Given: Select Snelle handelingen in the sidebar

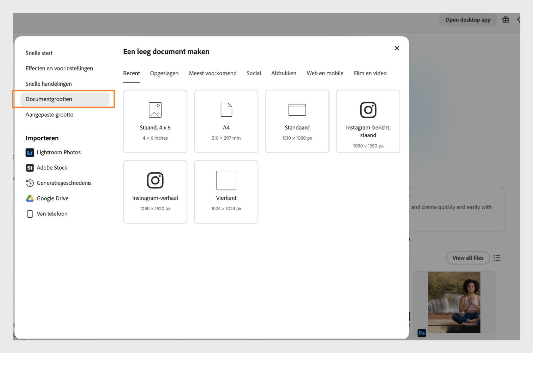Looking at the screenshot, I should [x=49, y=84].
